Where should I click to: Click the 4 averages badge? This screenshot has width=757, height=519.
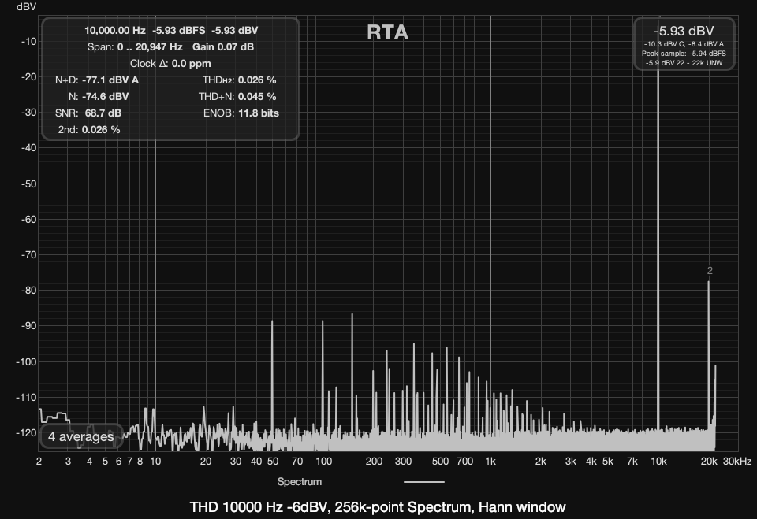coord(80,436)
